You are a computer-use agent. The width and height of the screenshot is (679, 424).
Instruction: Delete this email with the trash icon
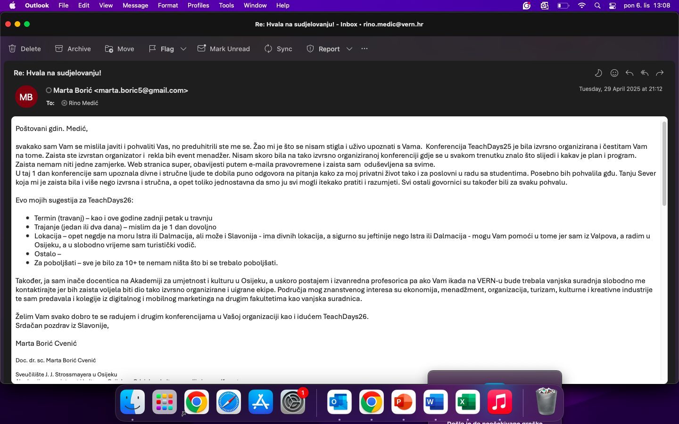(x=25, y=49)
